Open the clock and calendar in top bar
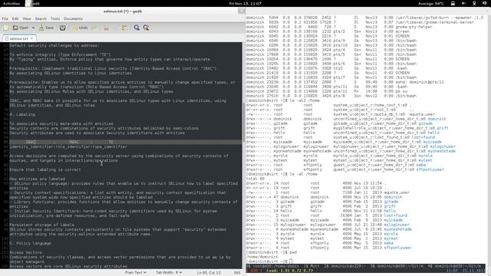Viewport: 491px width, 276px height. 245,3
